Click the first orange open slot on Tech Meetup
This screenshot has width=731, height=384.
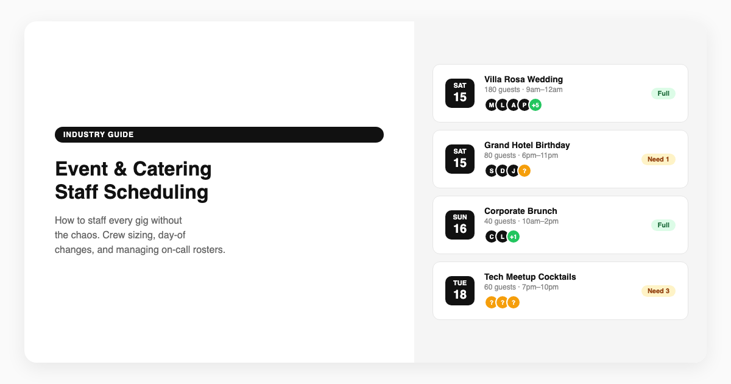point(491,302)
